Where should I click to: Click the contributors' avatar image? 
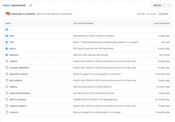click(x=8, y=14)
